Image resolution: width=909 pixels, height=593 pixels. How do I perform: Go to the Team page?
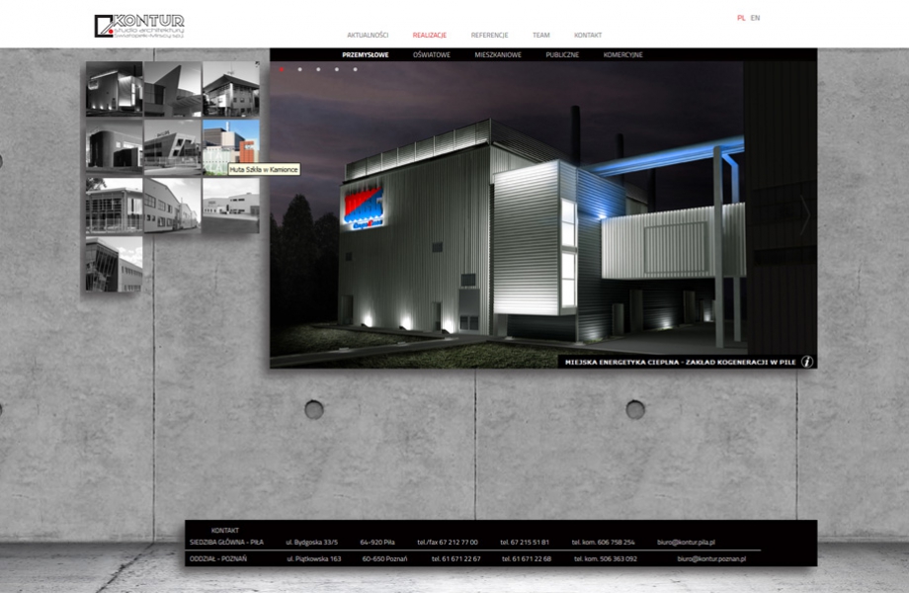(541, 36)
